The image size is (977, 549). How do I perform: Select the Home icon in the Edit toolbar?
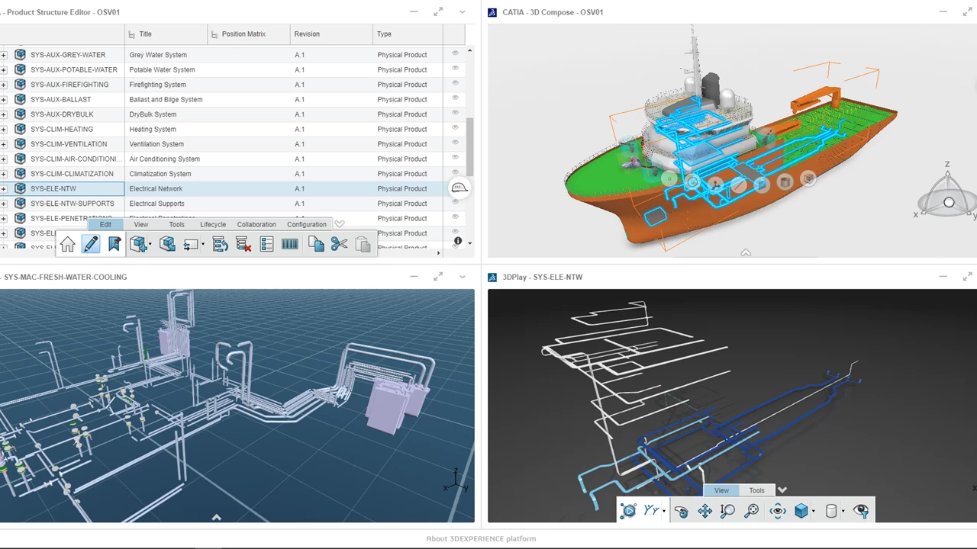tap(67, 242)
